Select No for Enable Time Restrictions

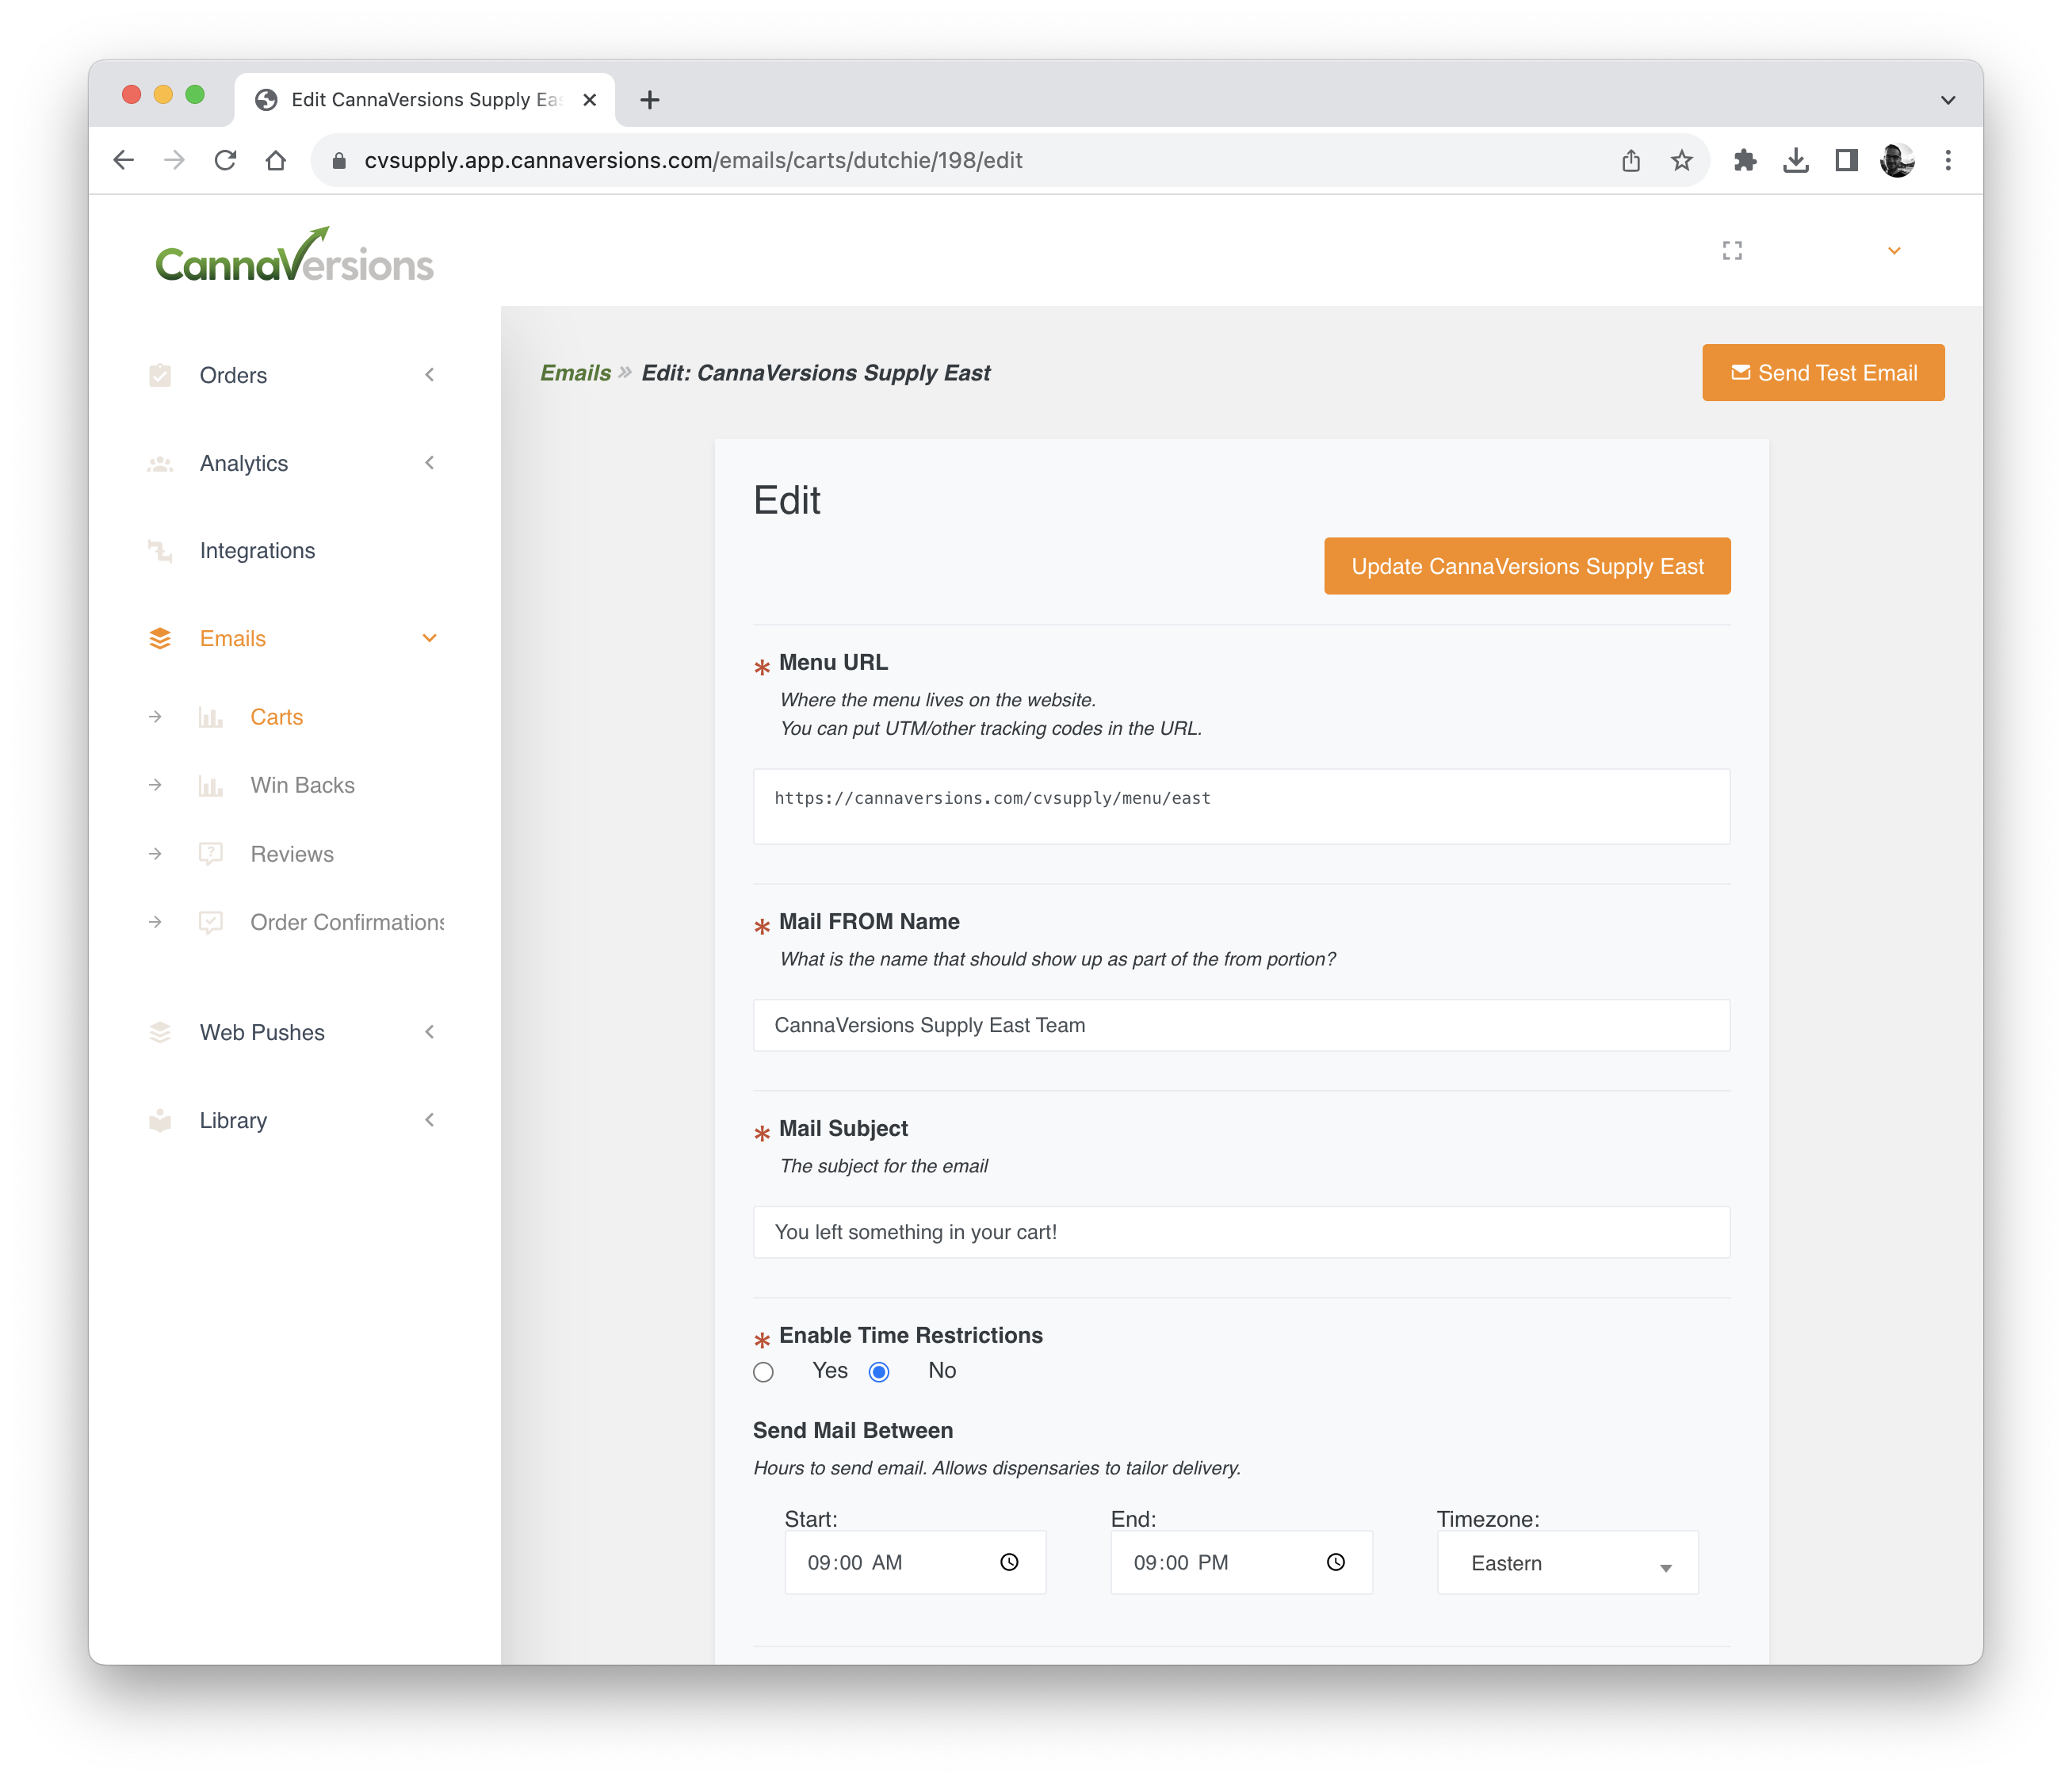[879, 1372]
